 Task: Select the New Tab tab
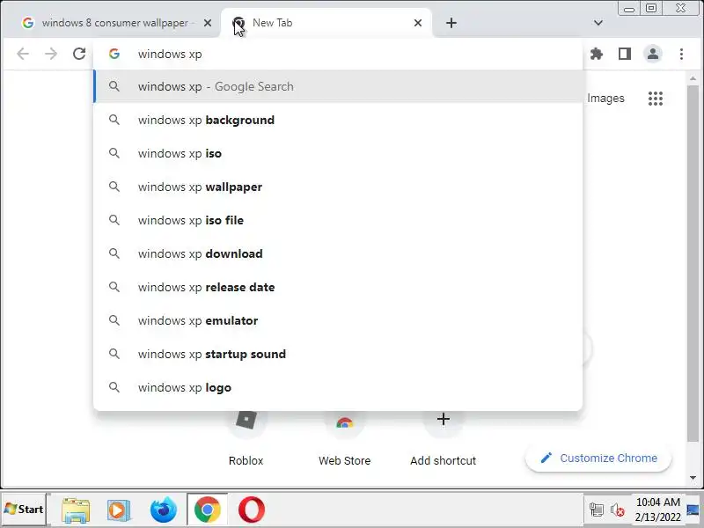[326, 23]
